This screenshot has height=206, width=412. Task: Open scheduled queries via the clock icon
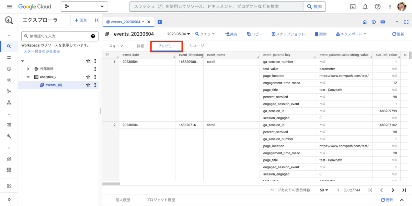(x=9, y=69)
